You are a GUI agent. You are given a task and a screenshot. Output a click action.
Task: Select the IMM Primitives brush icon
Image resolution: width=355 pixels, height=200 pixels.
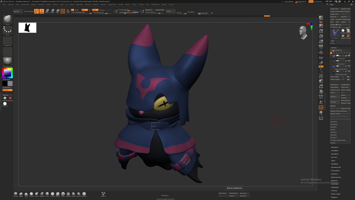(103, 194)
